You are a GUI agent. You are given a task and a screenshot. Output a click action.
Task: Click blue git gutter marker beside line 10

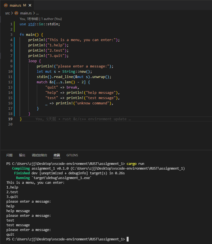pos(14,77)
